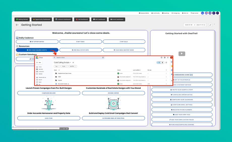Open the Help Center link
The width and height of the screenshot is (232, 142).
tap(194, 13)
